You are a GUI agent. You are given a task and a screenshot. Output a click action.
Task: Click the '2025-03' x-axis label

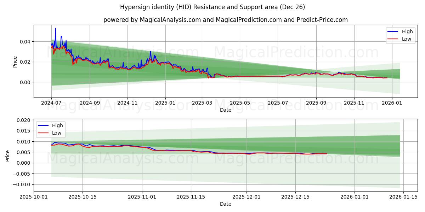[202, 103]
